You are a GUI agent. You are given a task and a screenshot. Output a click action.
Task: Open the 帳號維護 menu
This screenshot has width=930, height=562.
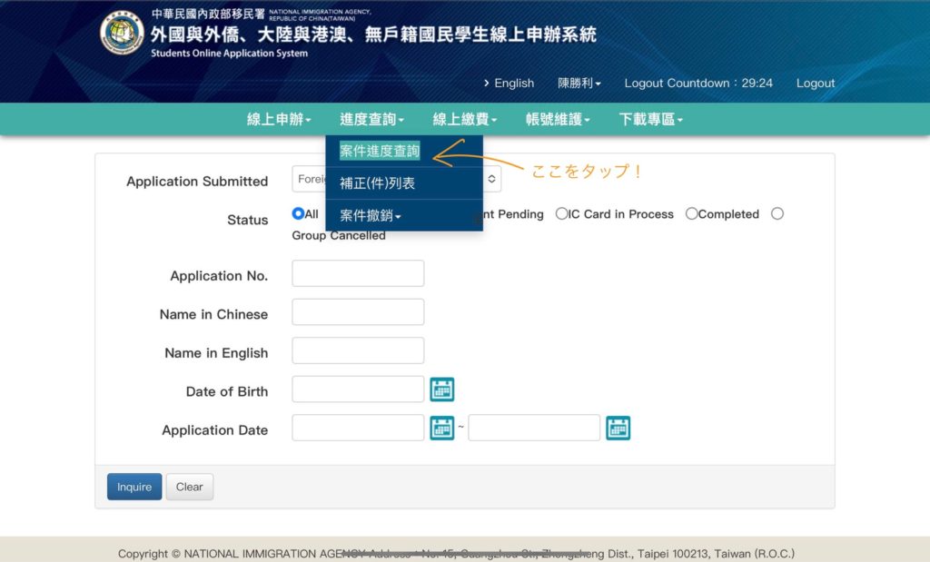point(557,119)
